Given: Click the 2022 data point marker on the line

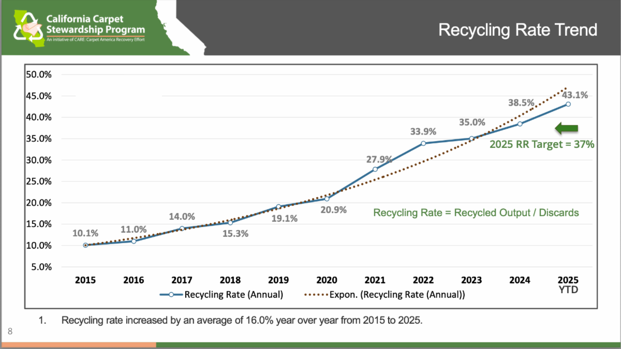Looking at the screenshot, I should (423, 143).
